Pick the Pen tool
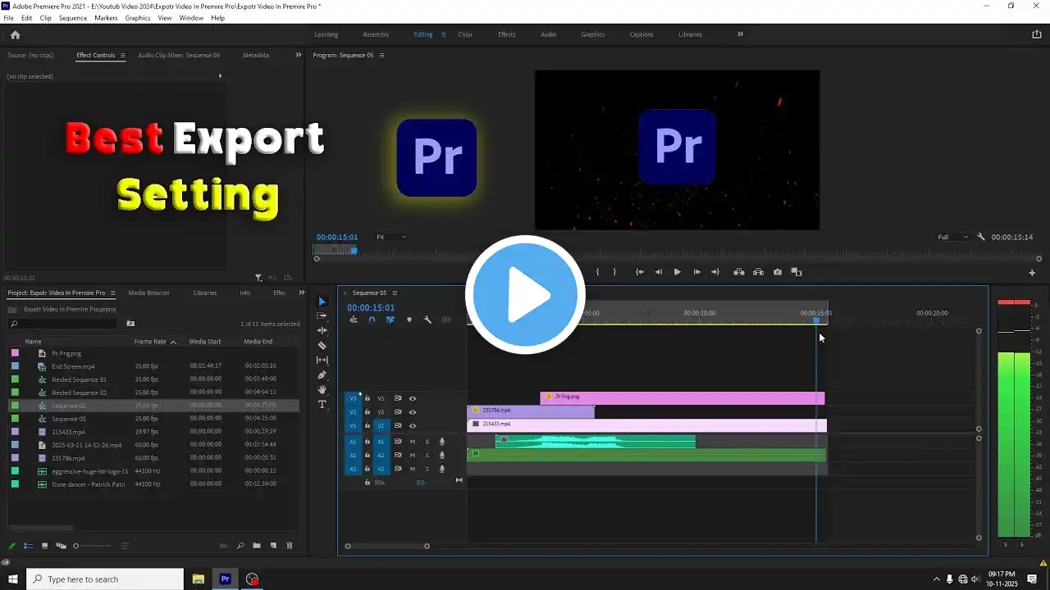1050x590 pixels. point(322,375)
